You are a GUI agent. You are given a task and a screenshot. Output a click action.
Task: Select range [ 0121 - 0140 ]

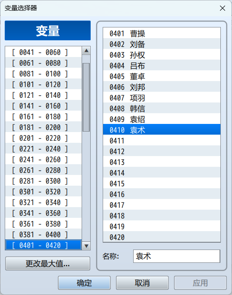tap(43, 95)
